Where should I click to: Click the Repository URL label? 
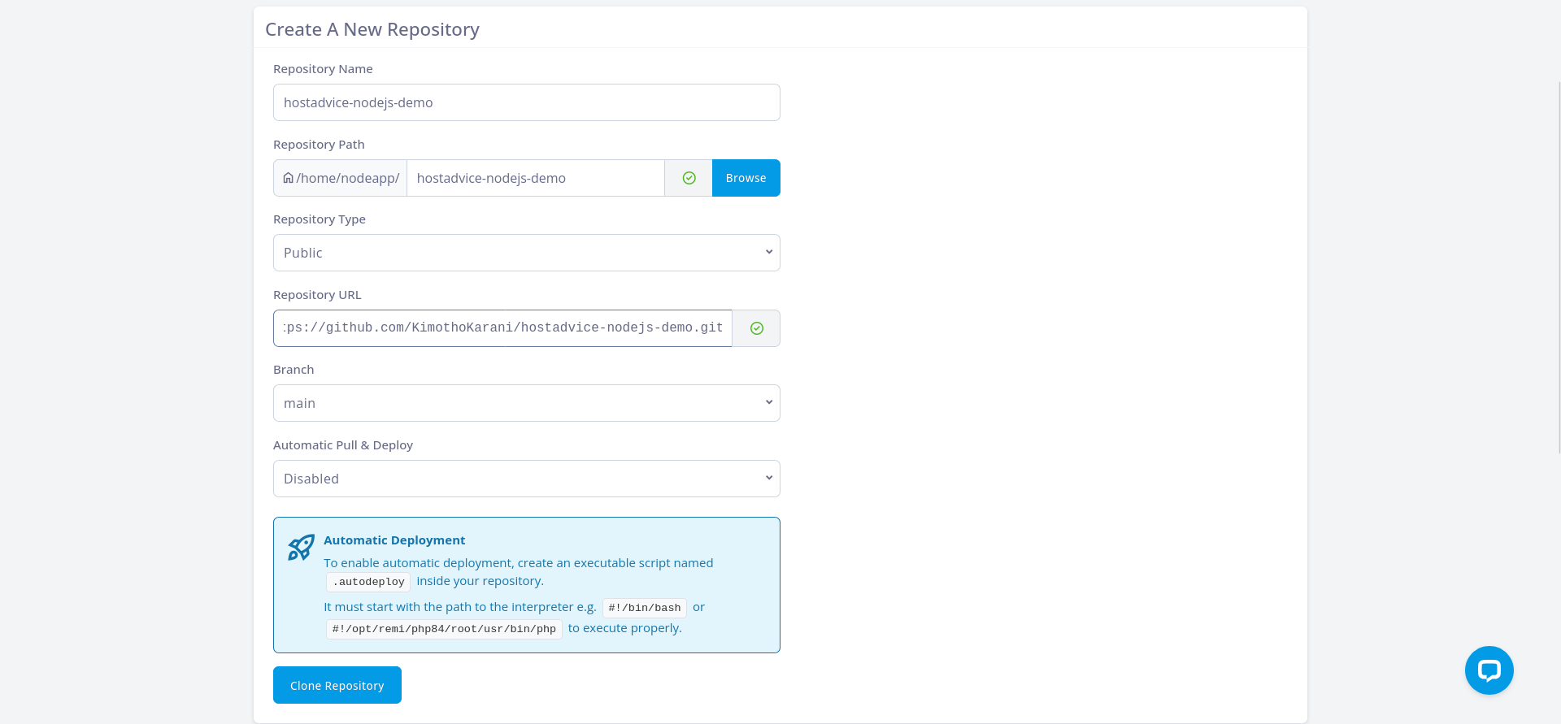[317, 295]
